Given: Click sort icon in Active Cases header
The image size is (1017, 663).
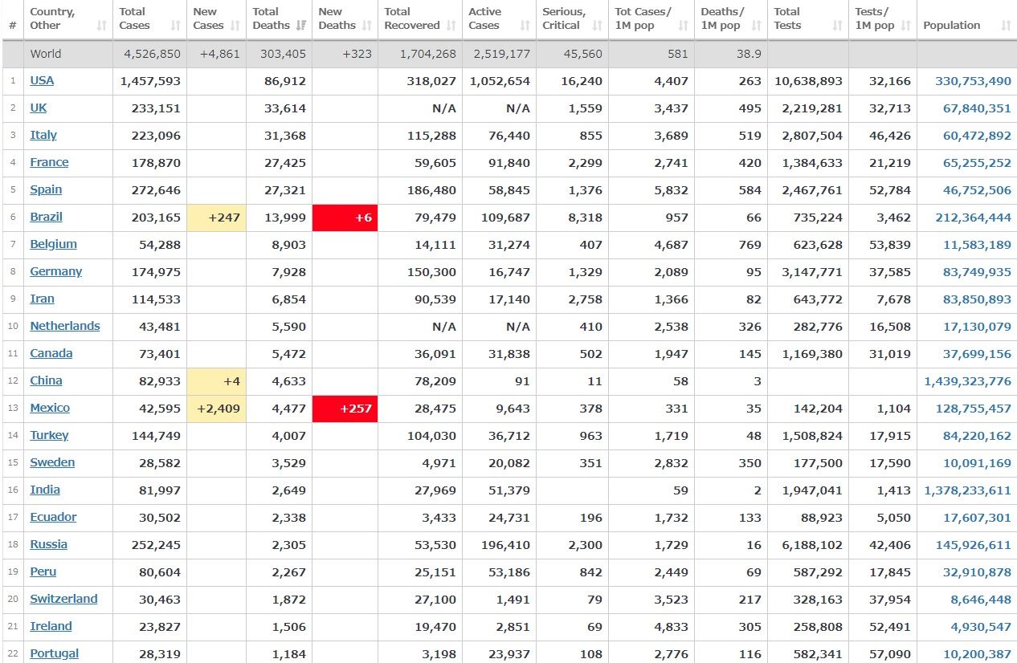Looking at the screenshot, I should tap(525, 26).
